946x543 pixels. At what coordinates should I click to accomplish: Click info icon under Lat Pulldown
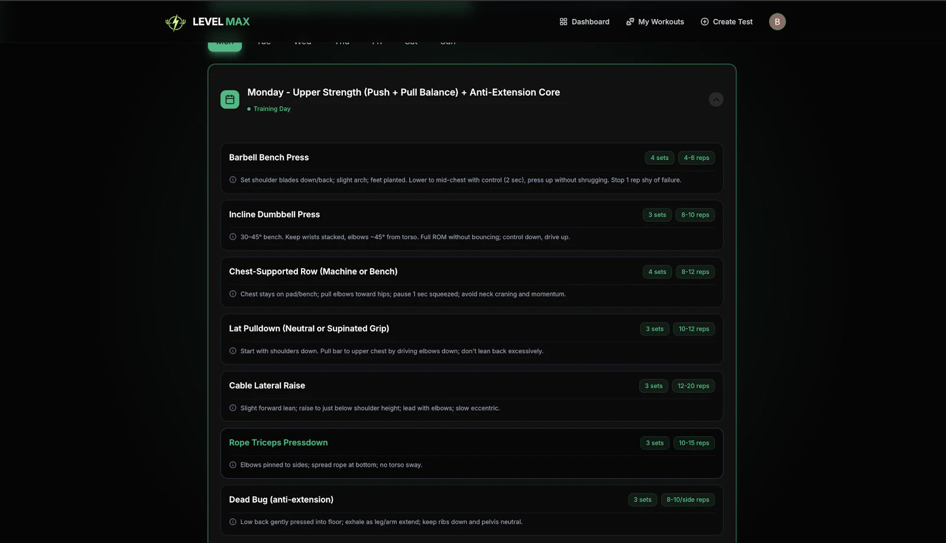click(x=233, y=351)
